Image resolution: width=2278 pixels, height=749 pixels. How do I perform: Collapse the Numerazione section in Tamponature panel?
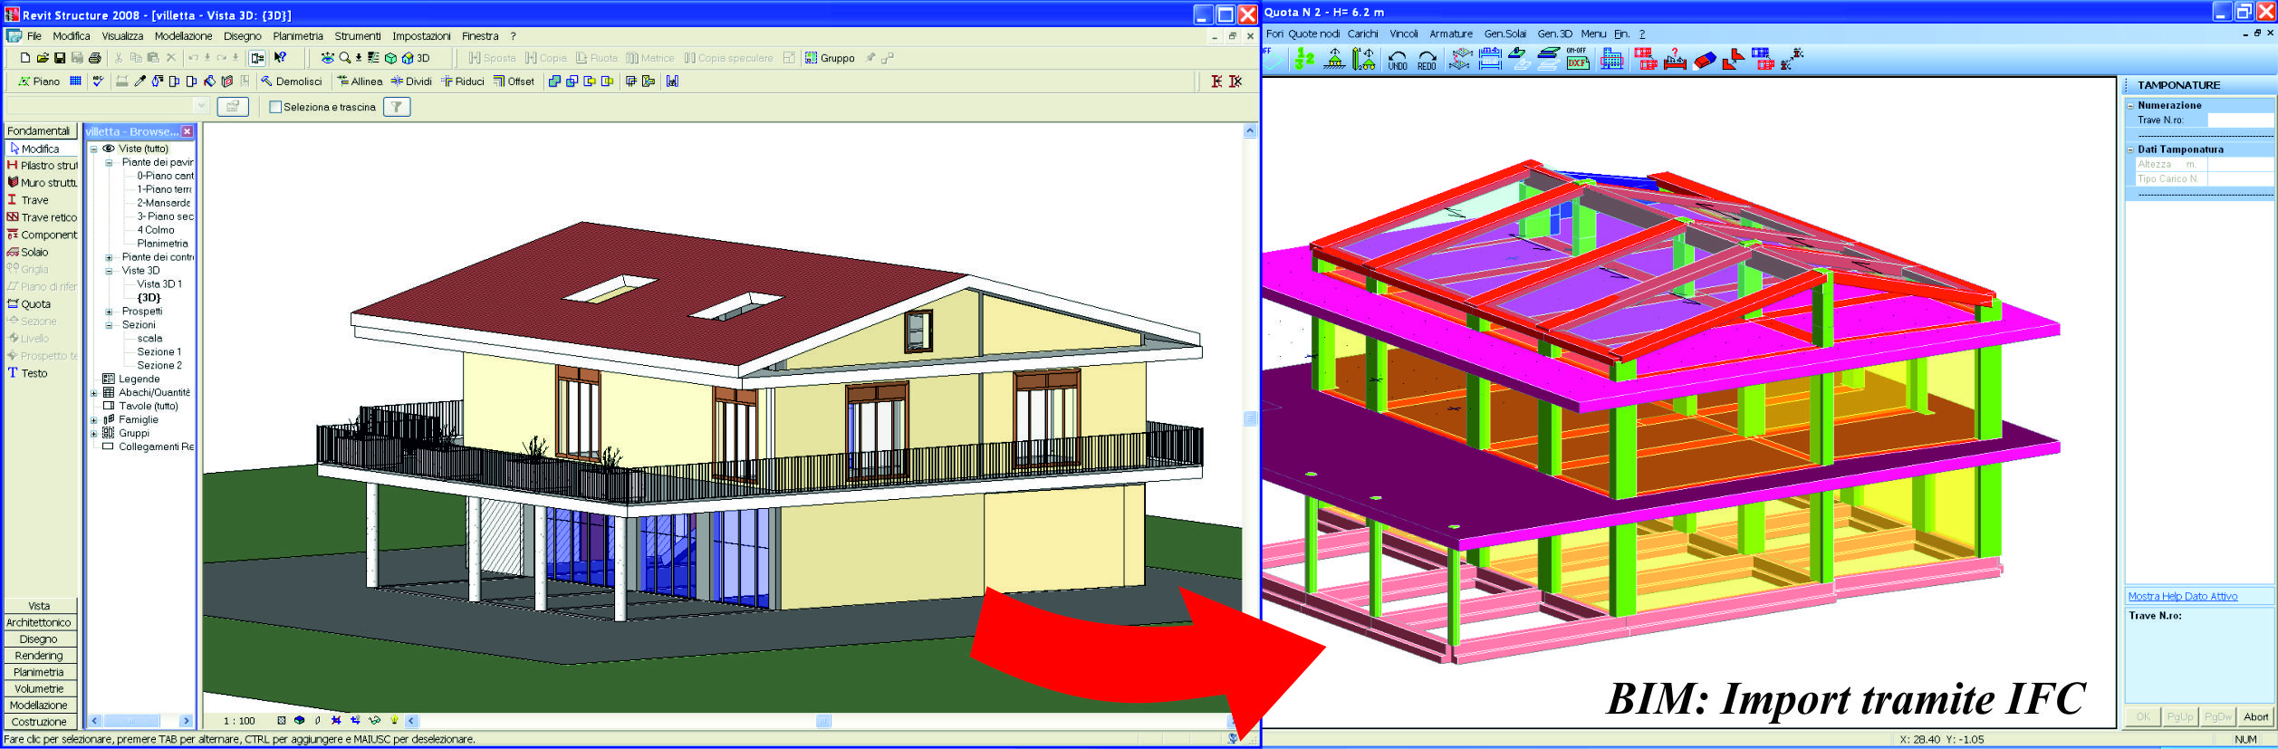[2130, 106]
